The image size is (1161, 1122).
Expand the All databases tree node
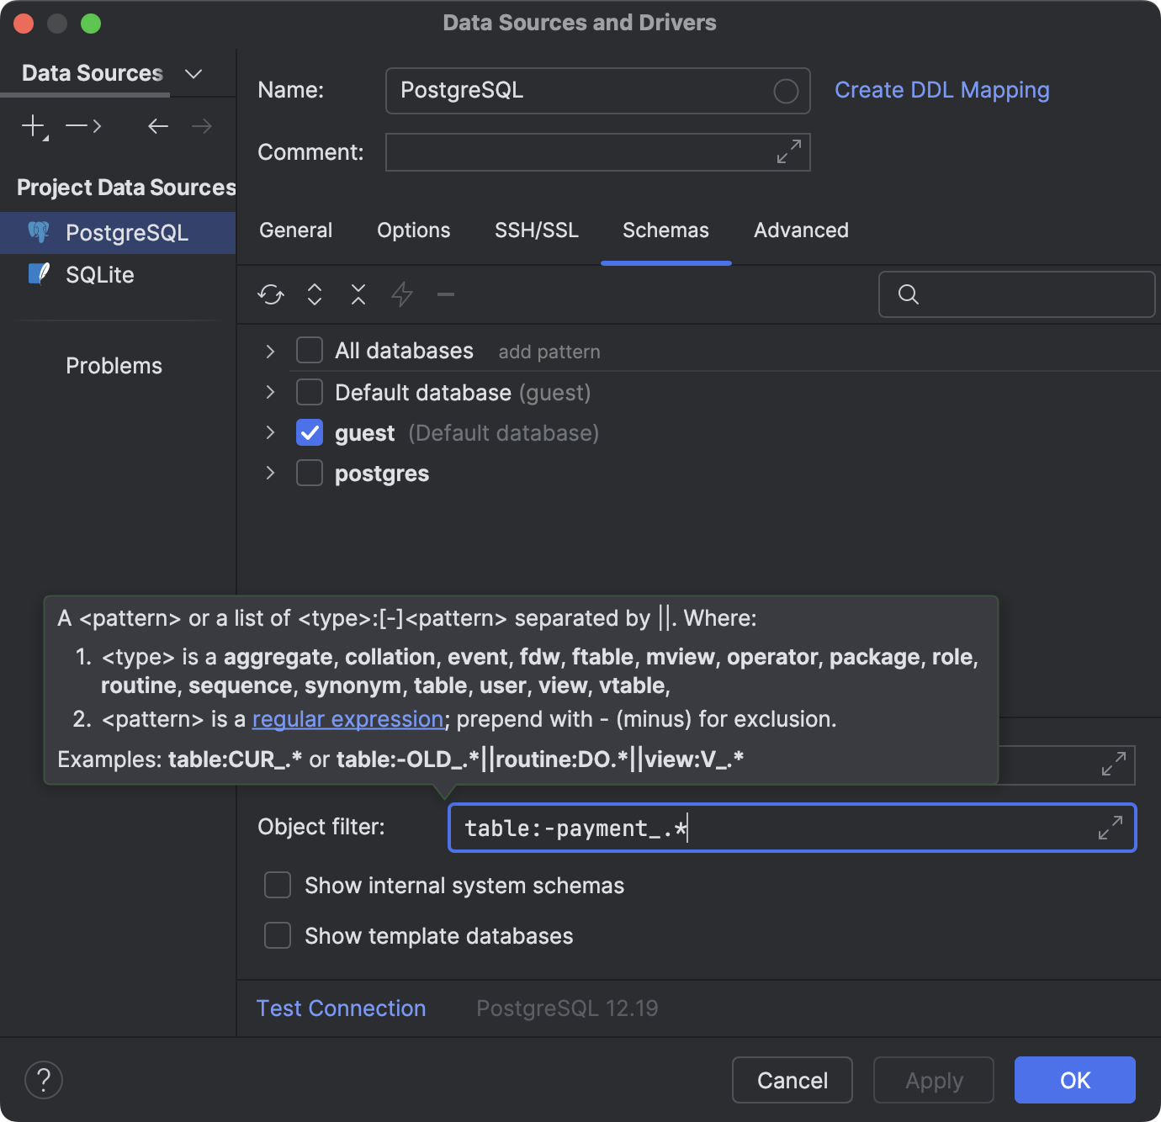[269, 351]
